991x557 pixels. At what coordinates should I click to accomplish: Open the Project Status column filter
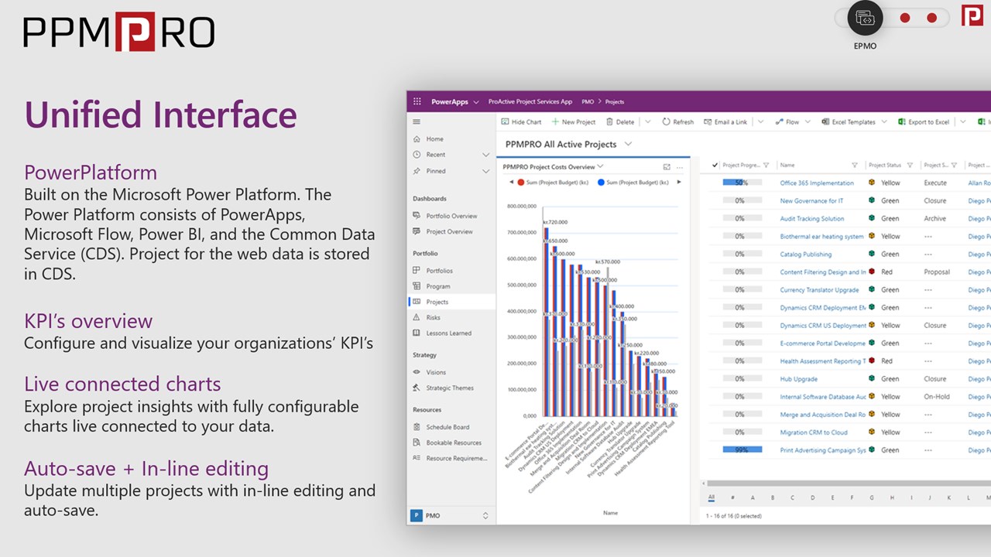[x=910, y=165]
